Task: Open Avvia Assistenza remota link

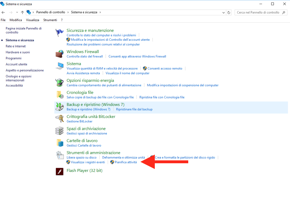Action: [x=83, y=73]
